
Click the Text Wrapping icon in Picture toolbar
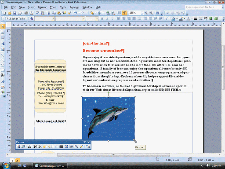71,147
